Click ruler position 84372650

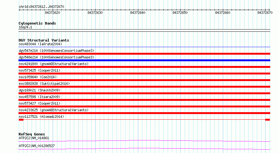[x=180, y=13]
